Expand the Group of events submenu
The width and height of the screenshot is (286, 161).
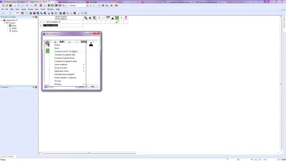[x=67, y=68]
